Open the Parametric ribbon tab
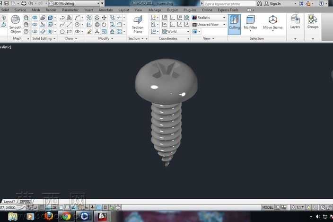Screen dimensions: 333x222 point(70,10)
